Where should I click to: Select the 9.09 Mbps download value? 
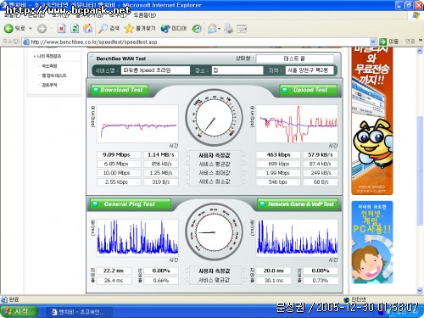(119, 154)
